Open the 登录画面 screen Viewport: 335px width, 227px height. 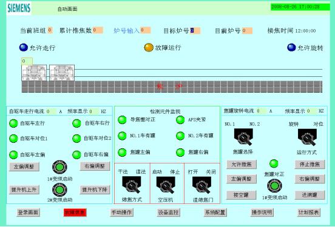[x=28, y=212]
